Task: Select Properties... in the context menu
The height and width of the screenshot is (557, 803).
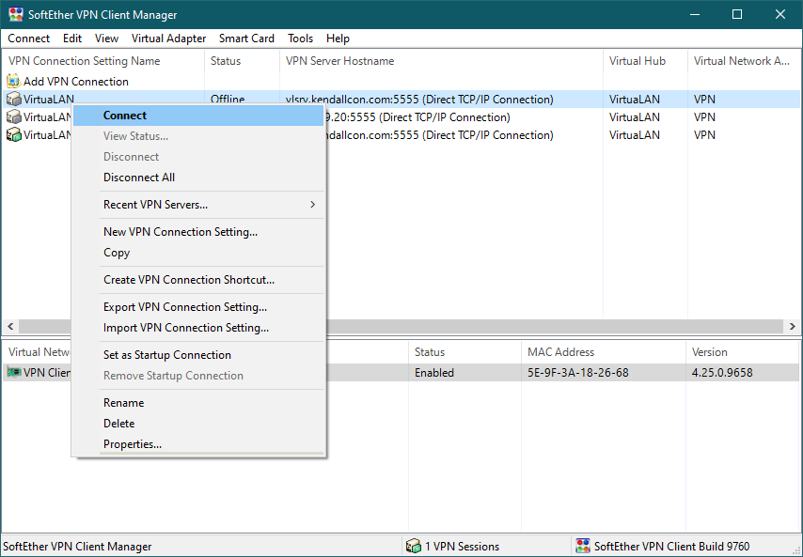Action: pyautogui.click(x=133, y=444)
